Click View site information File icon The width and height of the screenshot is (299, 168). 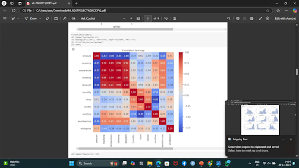pos(27,11)
